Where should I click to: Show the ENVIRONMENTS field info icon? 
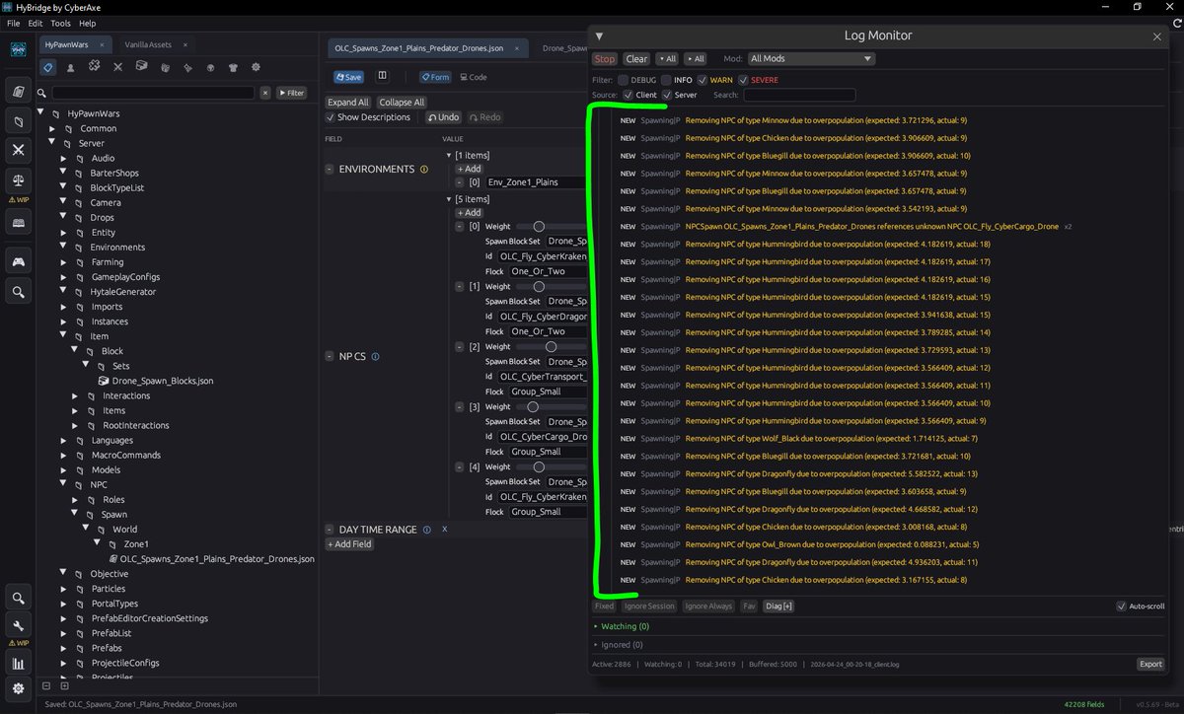[424, 170]
